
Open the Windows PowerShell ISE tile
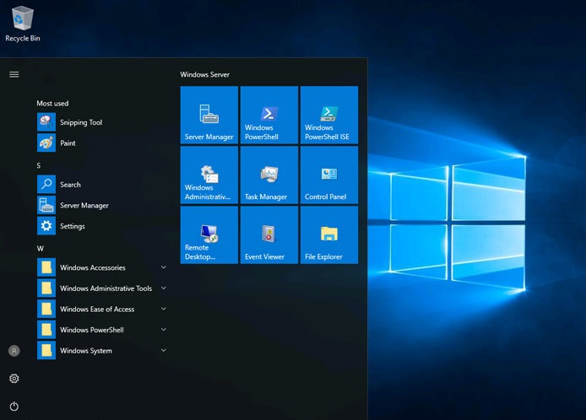[x=329, y=115]
